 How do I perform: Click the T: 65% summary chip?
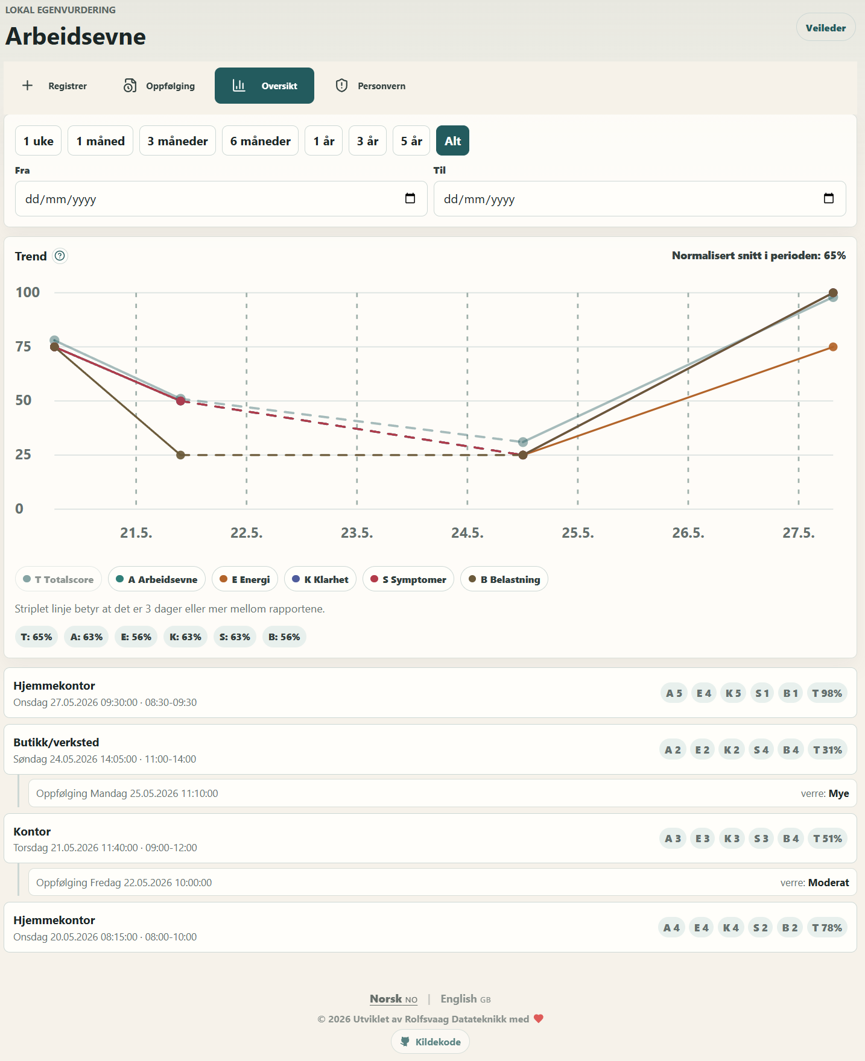(x=36, y=637)
